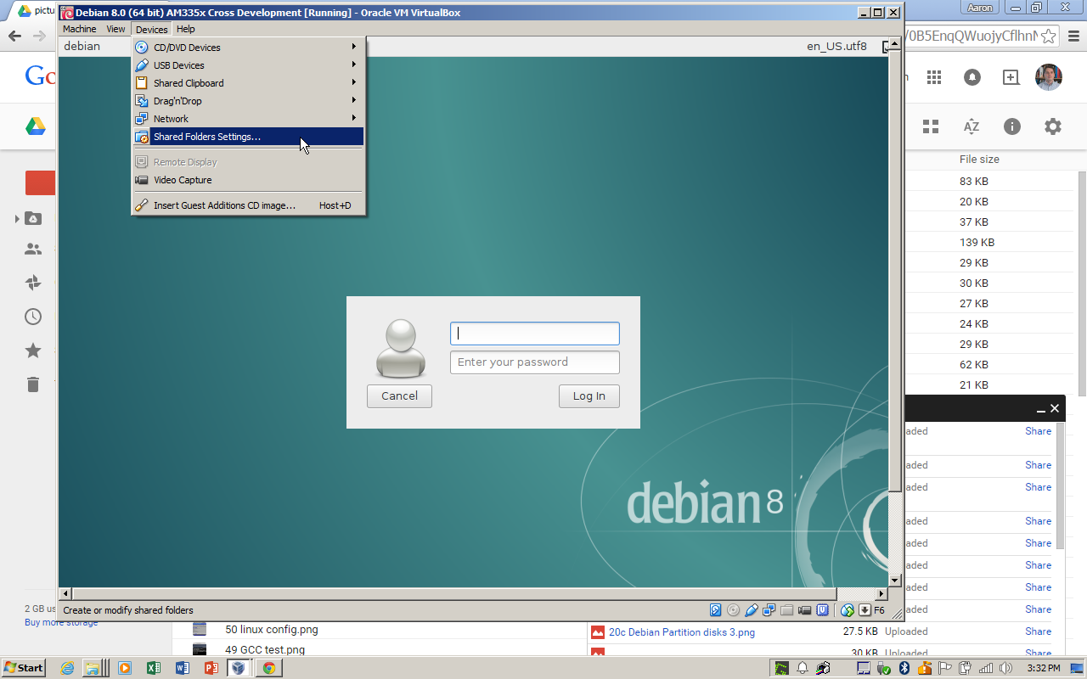Click the optical disk status icon
The width and height of the screenshot is (1087, 679).
733,609
